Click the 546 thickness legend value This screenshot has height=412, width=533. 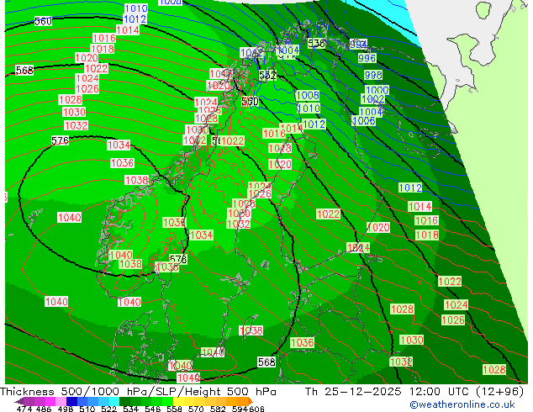[x=152, y=409]
